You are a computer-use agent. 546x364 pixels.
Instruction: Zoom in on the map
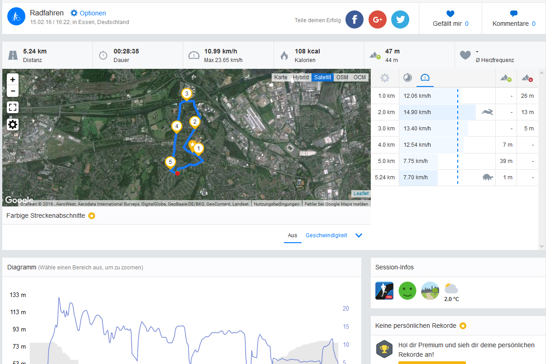click(13, 80)
